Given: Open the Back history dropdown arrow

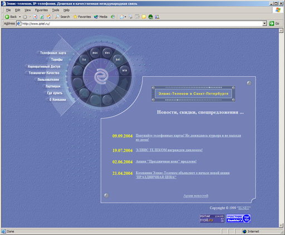Looking at the screenshot, I should [20, 17].
